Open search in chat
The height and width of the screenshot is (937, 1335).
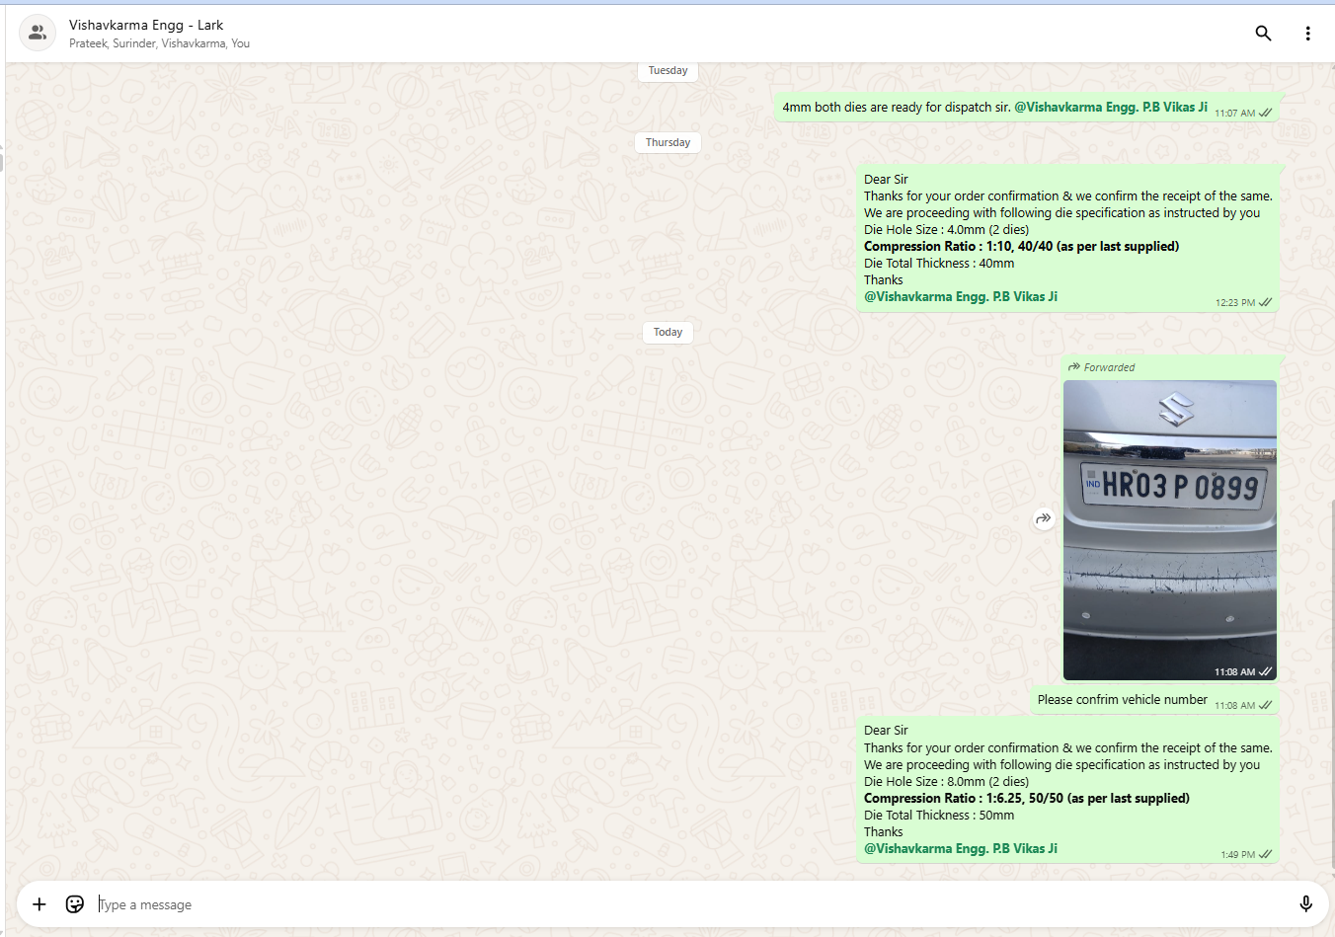[1263, 34]
